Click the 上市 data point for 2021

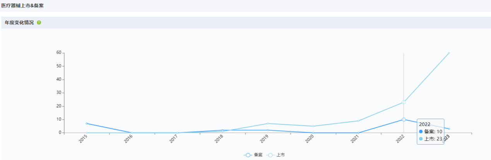point(358,121)
